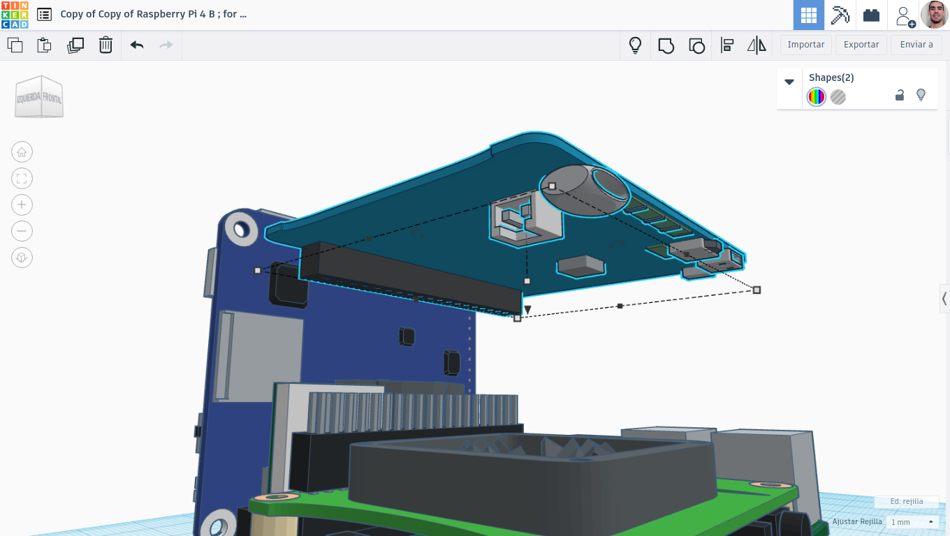950x536 pixels.
Task: Reset to home view
Action: tap(22, 152)
